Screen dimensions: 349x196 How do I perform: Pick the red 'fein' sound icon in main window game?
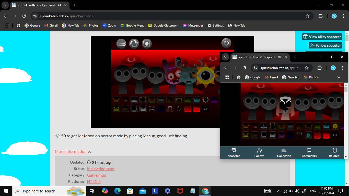pyautogui.click(x=197, y=109)
